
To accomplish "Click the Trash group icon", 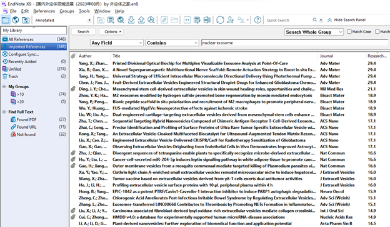I will (x=5, y=76).
